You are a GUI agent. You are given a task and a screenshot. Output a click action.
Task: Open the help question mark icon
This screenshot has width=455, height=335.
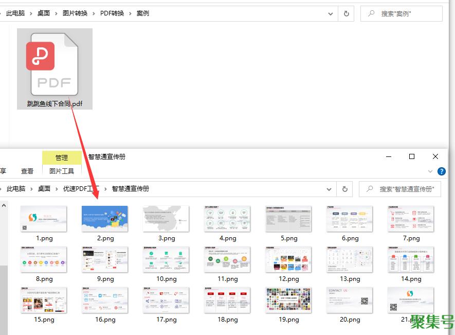[441, 171]
